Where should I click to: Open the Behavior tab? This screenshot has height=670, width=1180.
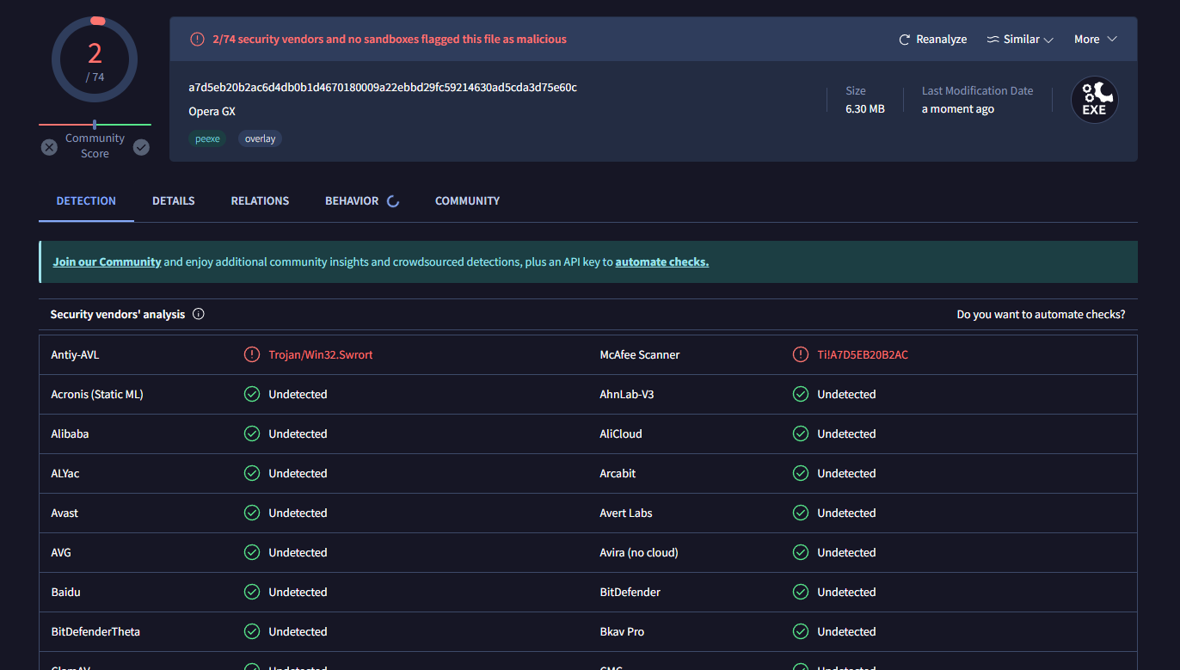tap(352, 200)
